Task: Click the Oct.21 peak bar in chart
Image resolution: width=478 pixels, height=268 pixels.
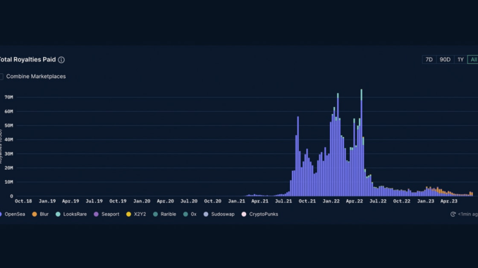Action: pyautogui.click(x=298, y=156)
